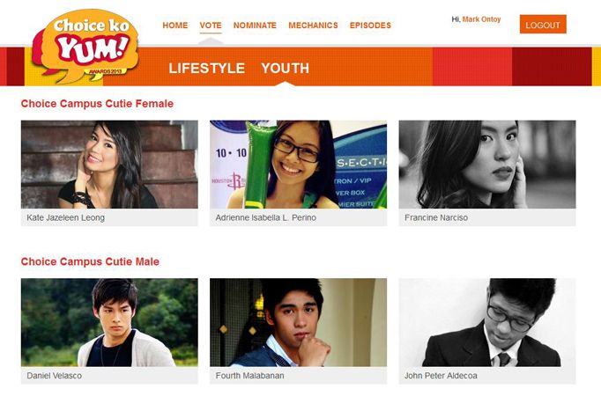Image resolution: width=601 pixels, height=411 pixels.
Task: Choose Adrienne Isabella L. Perino's photo
Action: (298, 165)
